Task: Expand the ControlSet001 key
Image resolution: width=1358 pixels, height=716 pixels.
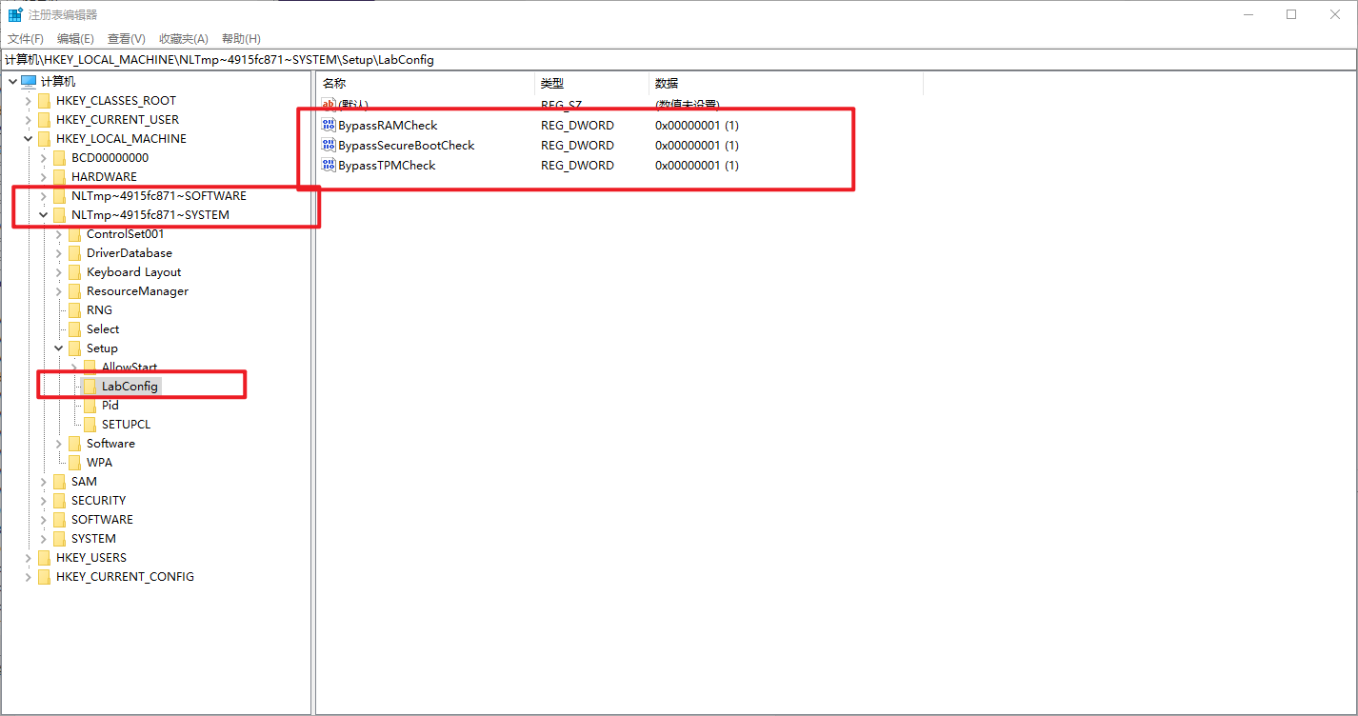Action: tap(59, 234)
